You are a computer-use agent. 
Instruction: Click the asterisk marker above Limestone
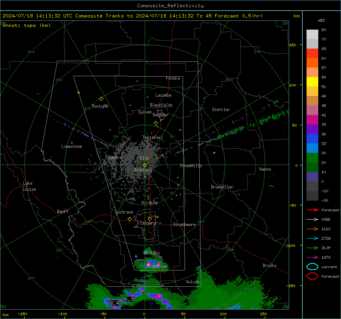pos(72,143)
